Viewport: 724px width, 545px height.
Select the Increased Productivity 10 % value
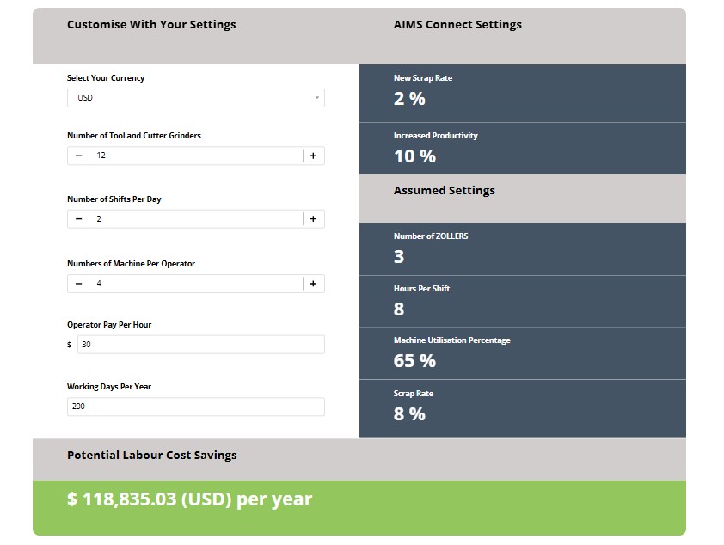(x=414, y=156)
